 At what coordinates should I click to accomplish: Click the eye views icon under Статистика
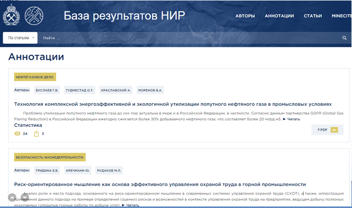point(17,134)
